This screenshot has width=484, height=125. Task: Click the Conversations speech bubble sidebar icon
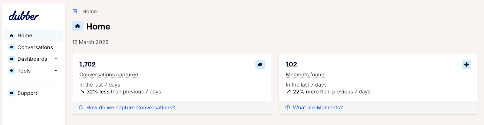11,47
